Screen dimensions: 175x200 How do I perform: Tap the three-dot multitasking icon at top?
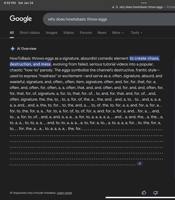144,3
